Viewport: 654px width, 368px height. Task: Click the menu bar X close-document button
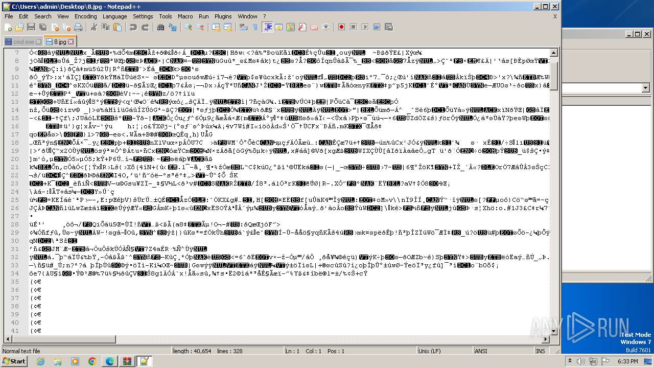[x=555, y=16]
